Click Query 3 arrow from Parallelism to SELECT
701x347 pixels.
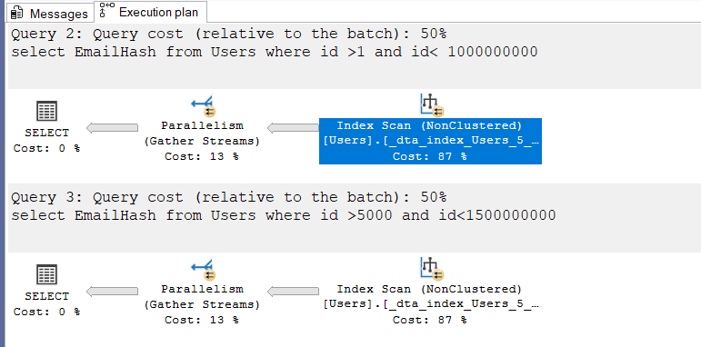pos(112,292)
